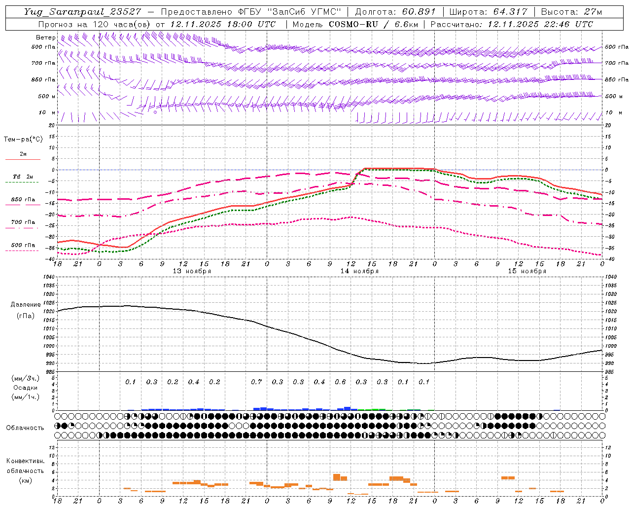Click the dotted line sample under temperature legend '500 гПа'
Image resolution: width=631 pixels, height=505 pixels.
click(23, 251)
